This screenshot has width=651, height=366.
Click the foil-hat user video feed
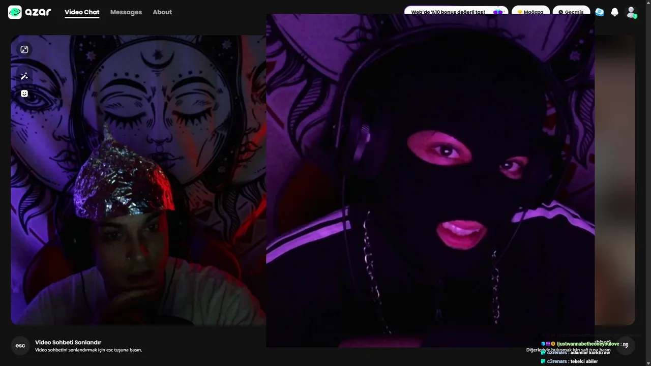pos(138,180)
